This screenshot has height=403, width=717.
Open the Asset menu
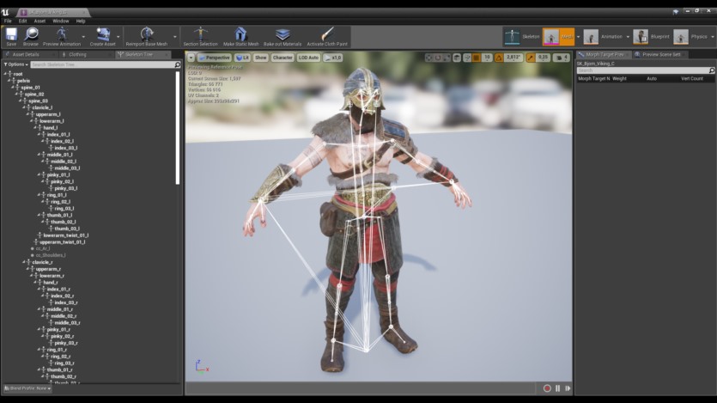click(x=39, y=21)
